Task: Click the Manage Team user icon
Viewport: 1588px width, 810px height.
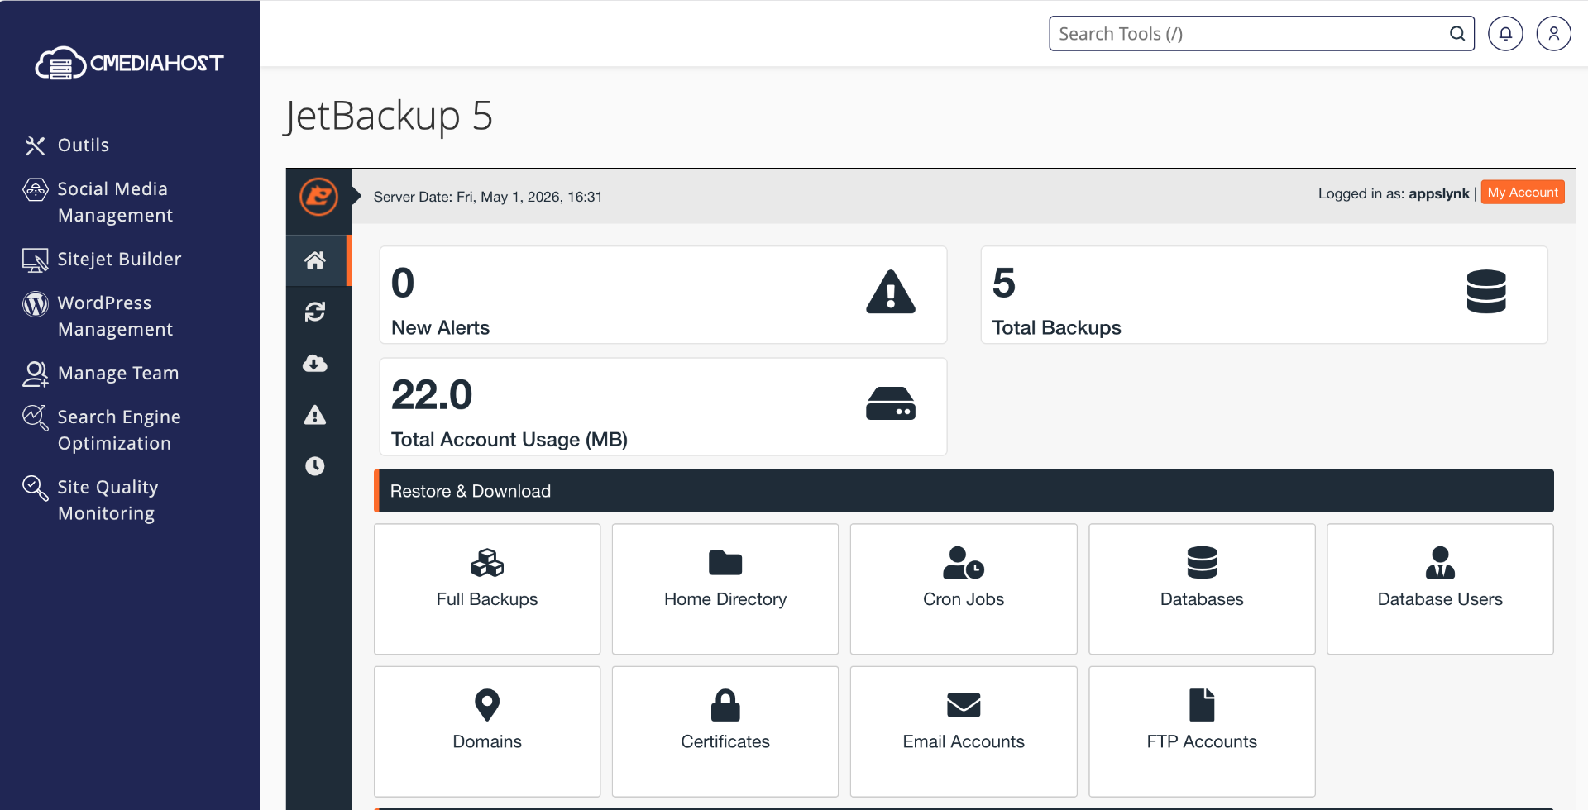Action: tap(35, 374)
